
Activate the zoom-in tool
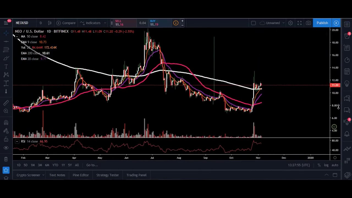(6, 111)
